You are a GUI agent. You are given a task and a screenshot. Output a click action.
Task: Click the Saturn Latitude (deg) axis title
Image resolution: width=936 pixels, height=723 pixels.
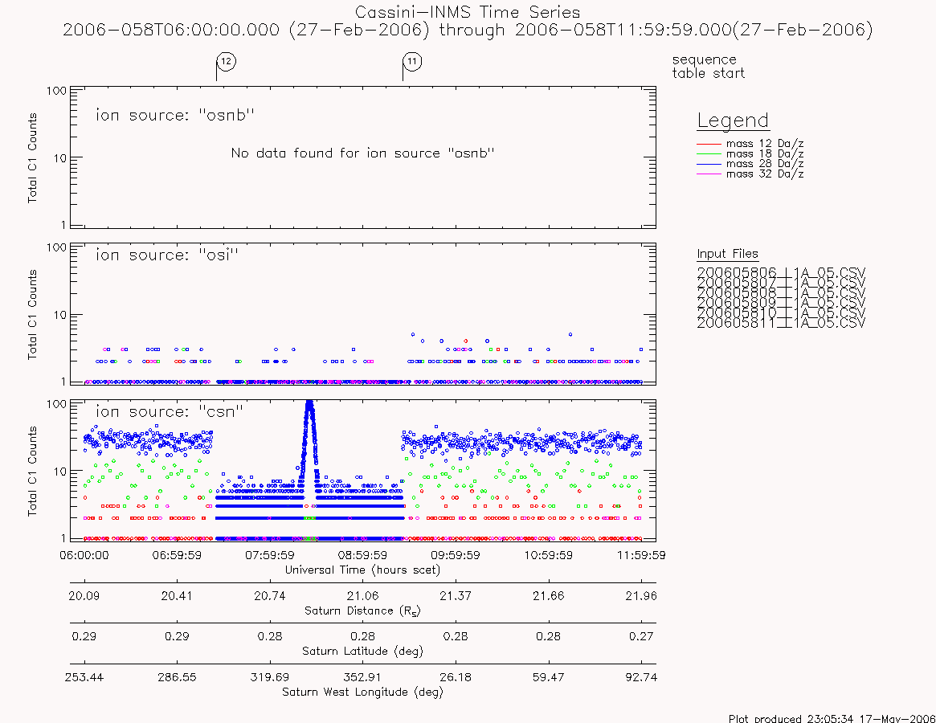pyautogui.click(x=363, y=651)
